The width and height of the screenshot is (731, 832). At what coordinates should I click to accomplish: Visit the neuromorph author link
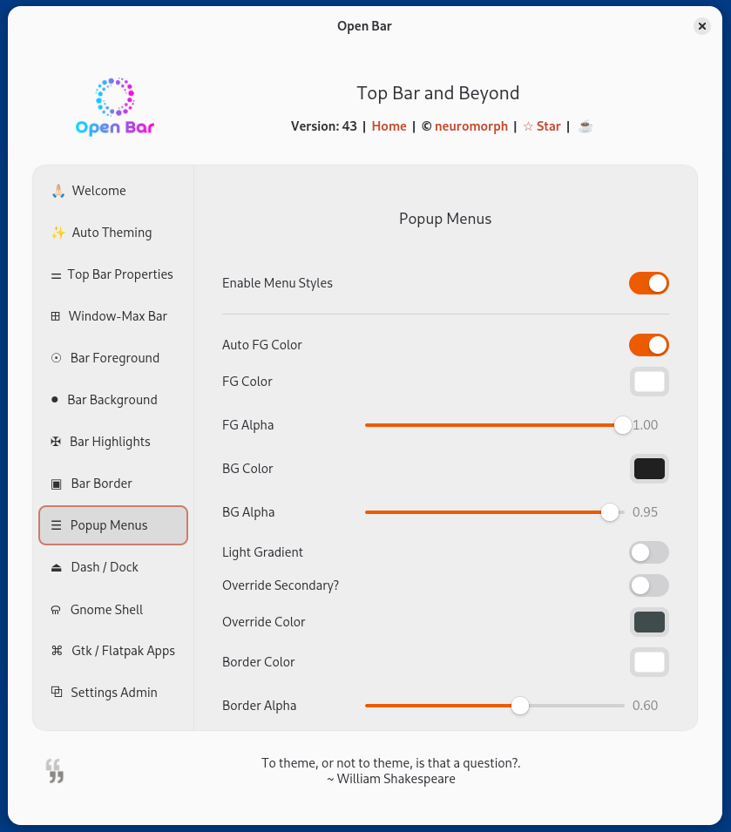[x=470, y=126]
